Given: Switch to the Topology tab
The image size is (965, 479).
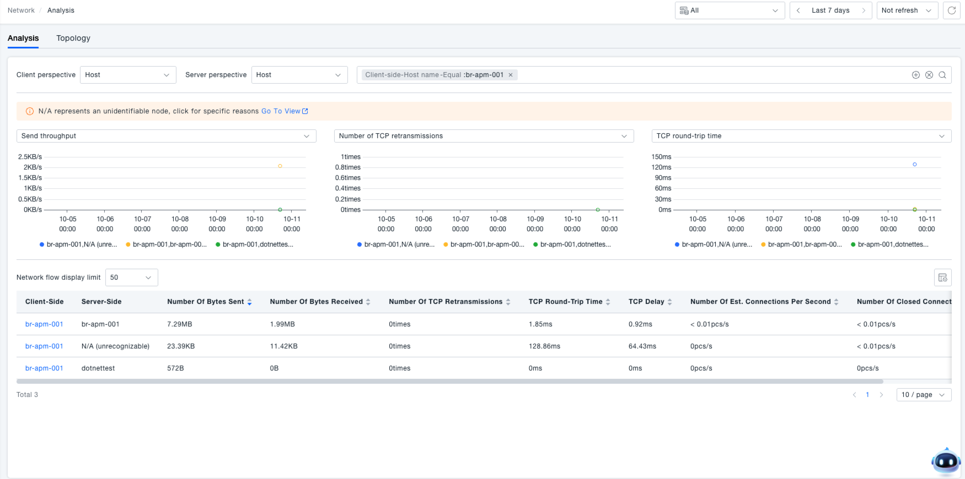Looking at the screenshot, I should (73, 38).
